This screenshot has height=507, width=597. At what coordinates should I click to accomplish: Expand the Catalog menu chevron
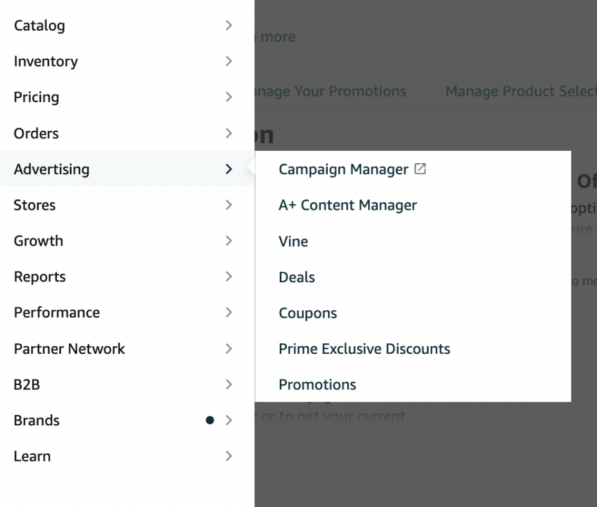229,26
